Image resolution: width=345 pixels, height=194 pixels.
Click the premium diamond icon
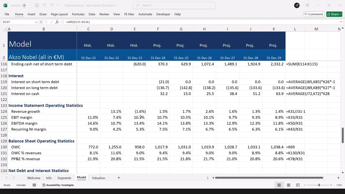coord(307,5)
